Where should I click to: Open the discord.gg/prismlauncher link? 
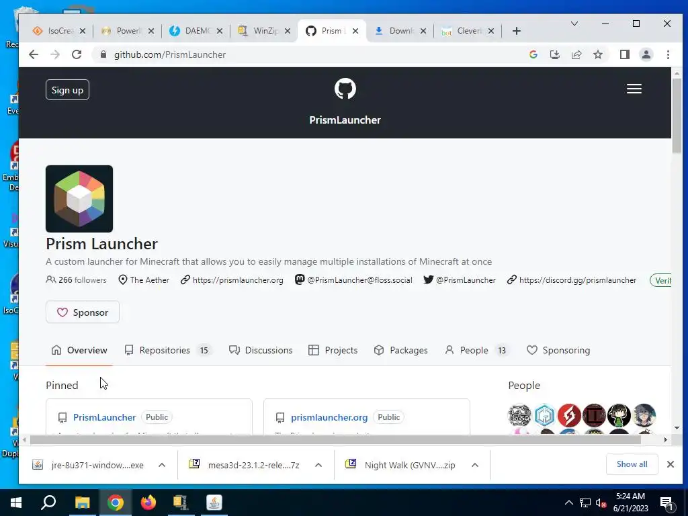coord(577,280)
